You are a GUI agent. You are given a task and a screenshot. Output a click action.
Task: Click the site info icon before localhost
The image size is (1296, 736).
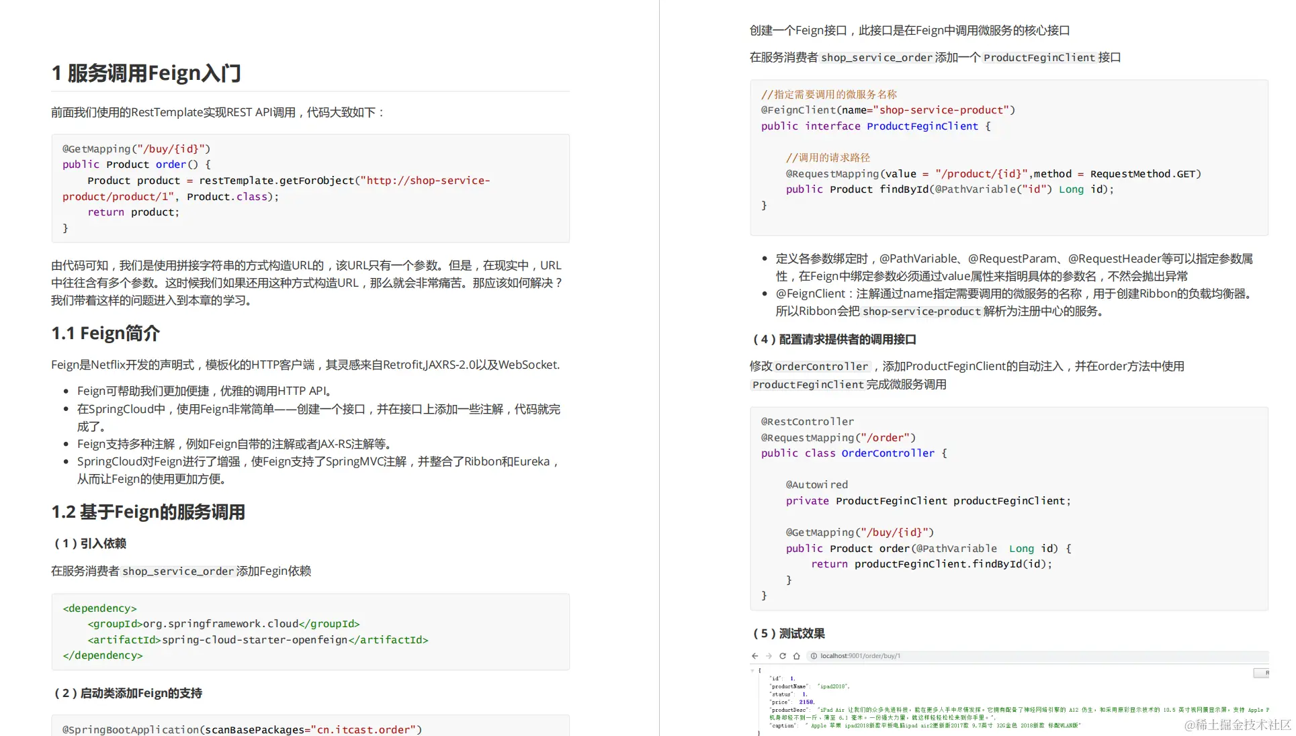(x=814, y=656)
